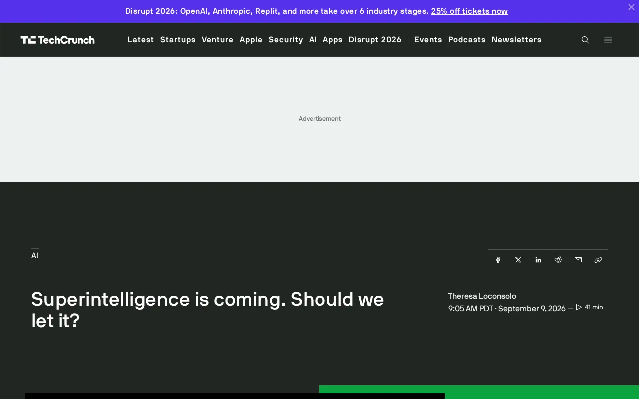The height and width of the screenshot is (399, 639).
Task: Navigate to the Security section
Action: pyautogui.click(x=286, y=40)
